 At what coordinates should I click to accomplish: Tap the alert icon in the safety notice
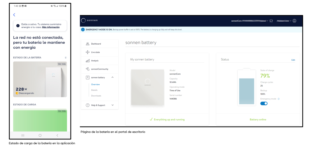point(18,26)
